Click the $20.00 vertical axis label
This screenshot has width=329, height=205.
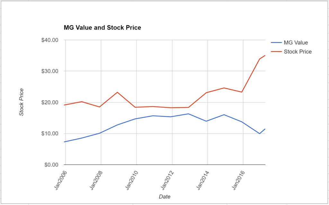[x=50, y=102]
